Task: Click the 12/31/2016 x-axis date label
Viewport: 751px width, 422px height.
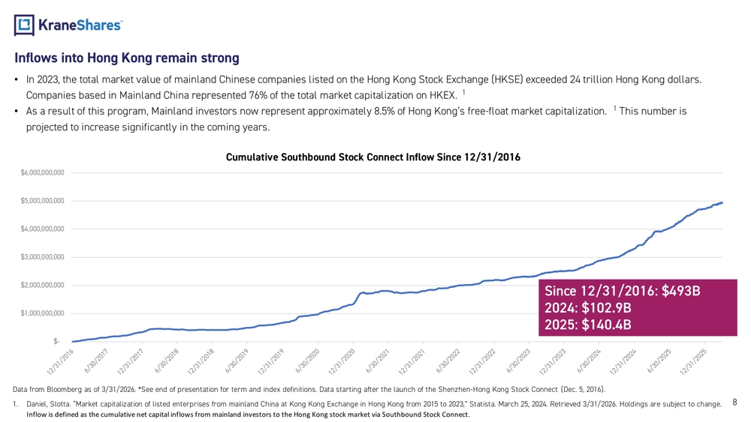Action: click(x=60, y=362)
